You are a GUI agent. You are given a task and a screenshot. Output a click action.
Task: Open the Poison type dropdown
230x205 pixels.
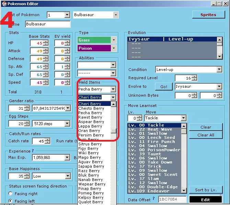[x=114, y=48]
